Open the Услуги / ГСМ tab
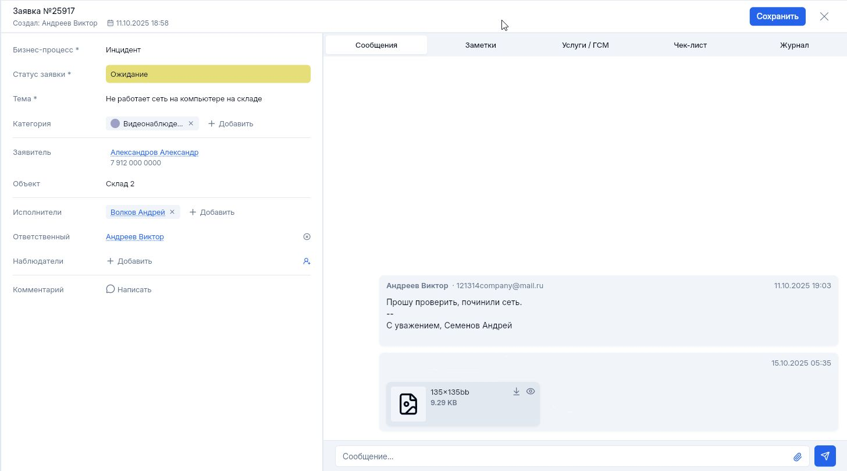 (585, 45)
